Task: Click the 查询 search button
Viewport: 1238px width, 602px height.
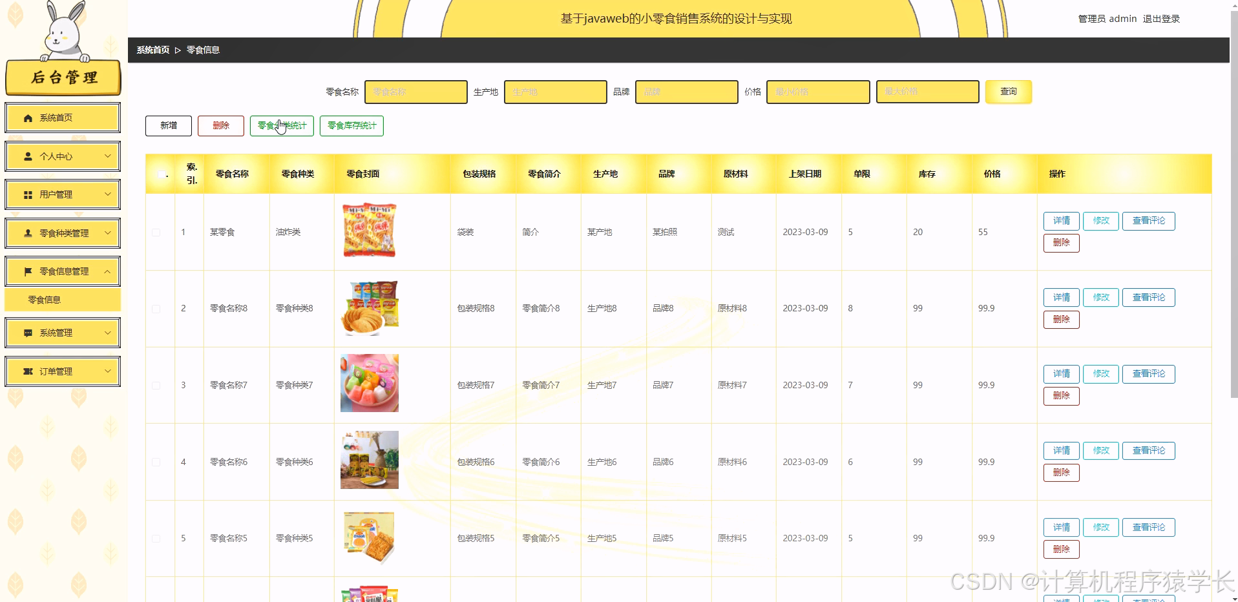Action: click(x=1008, y=92)
